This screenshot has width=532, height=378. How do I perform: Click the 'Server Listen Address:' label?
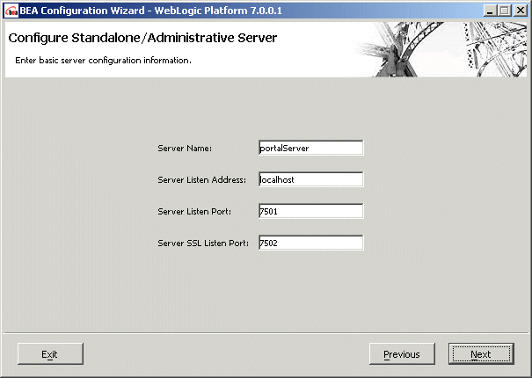[202, 180]
